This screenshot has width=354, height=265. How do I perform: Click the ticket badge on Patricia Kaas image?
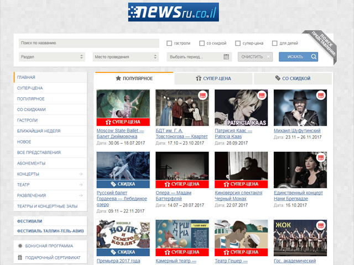262,95
